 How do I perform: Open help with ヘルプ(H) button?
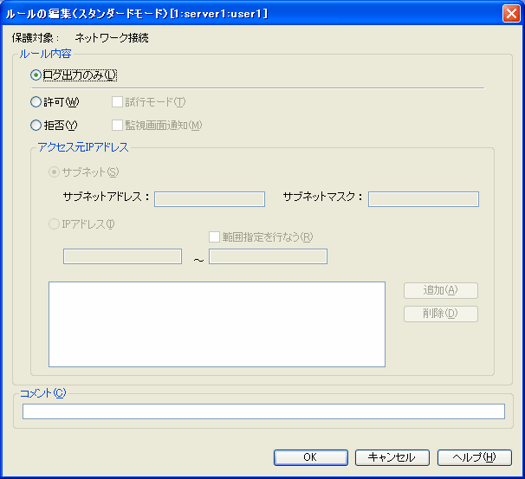[475, 457]
